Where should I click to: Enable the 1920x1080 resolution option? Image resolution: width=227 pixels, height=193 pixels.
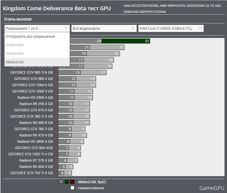pyautogui.click(x=37, y=45)
